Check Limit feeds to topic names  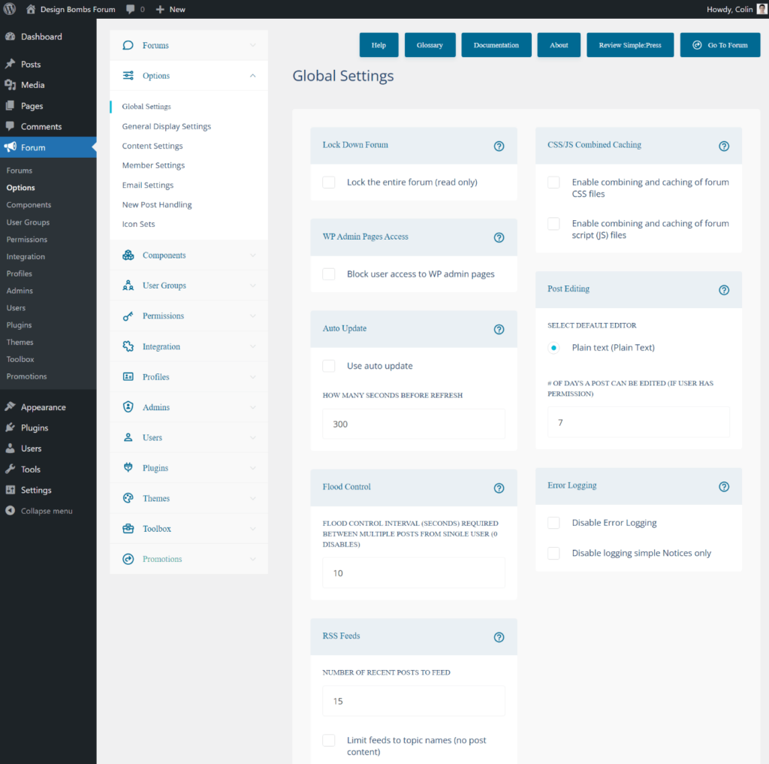(329, 740)
